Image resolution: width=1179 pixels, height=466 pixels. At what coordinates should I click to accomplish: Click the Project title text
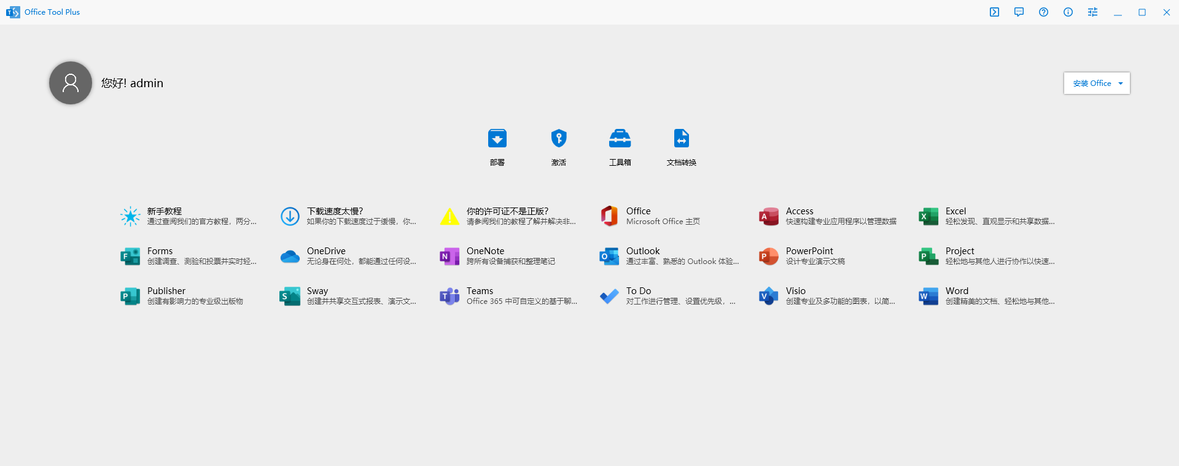pos(960,251)
